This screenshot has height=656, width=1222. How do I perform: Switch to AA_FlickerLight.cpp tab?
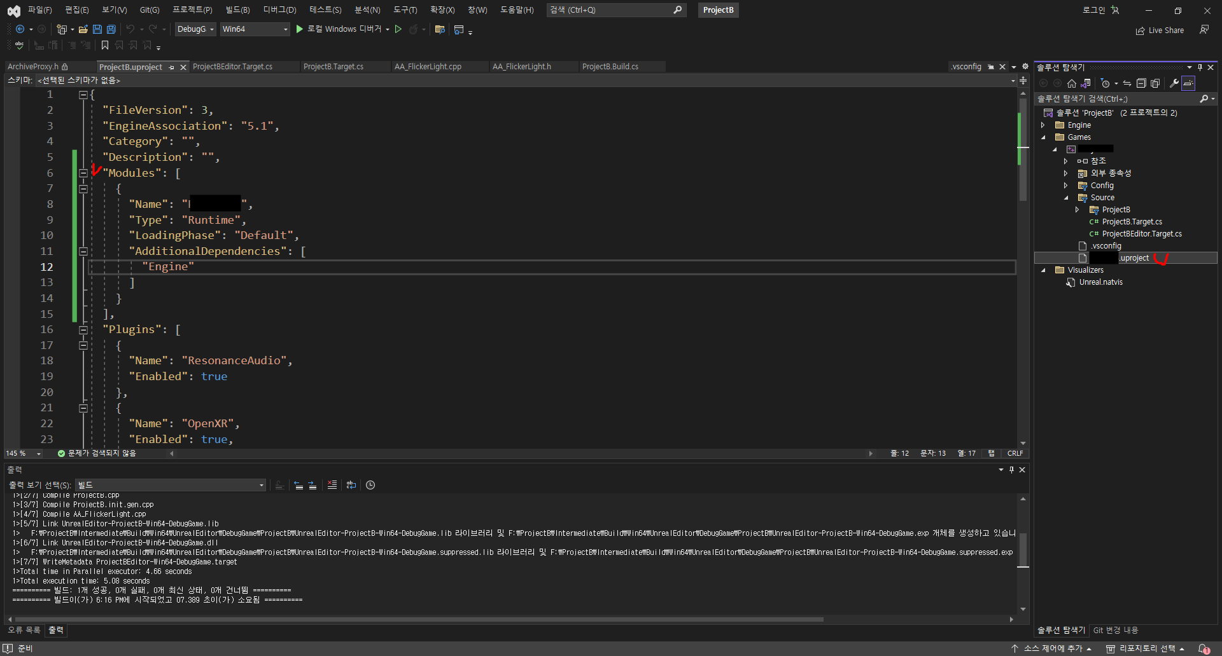tap(428, 67)
